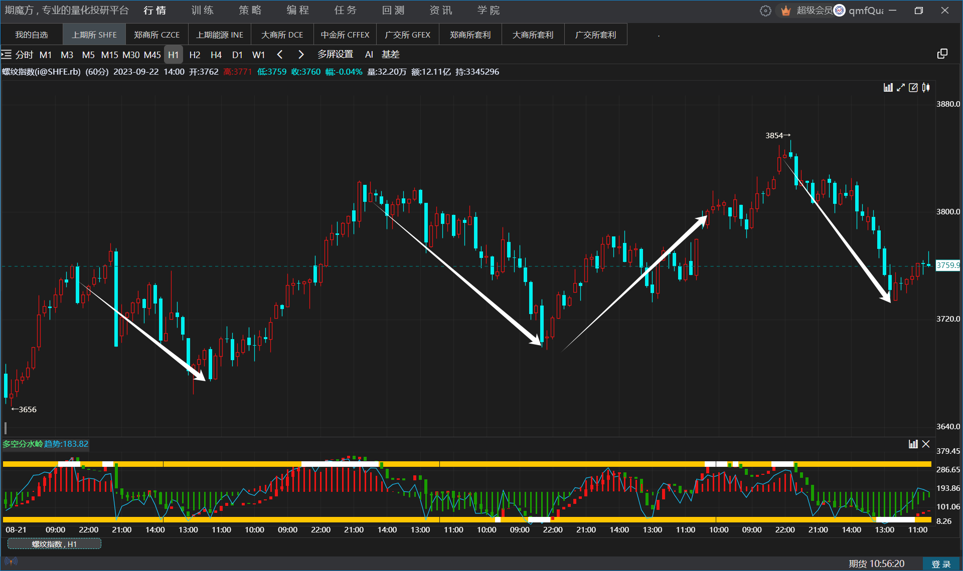Open sub-chart indicator bars icon
963x571 pixels.
[913, 444]
